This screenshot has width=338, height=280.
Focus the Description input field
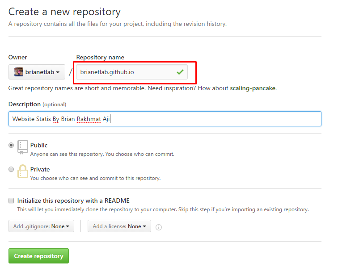(165, 119)
